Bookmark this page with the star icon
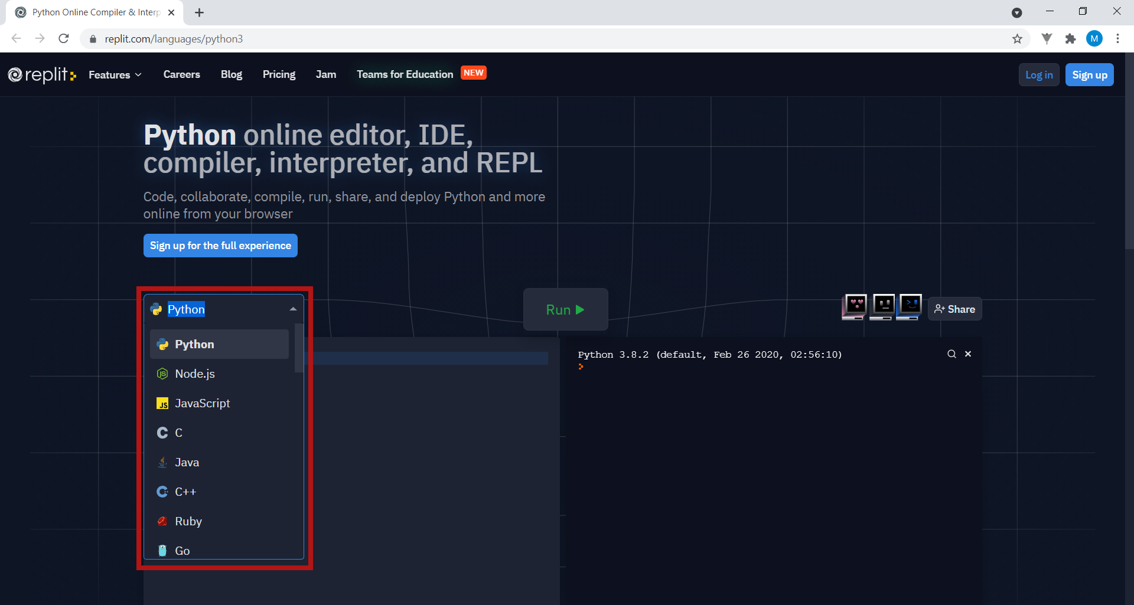 click(x=1017, y=39)
